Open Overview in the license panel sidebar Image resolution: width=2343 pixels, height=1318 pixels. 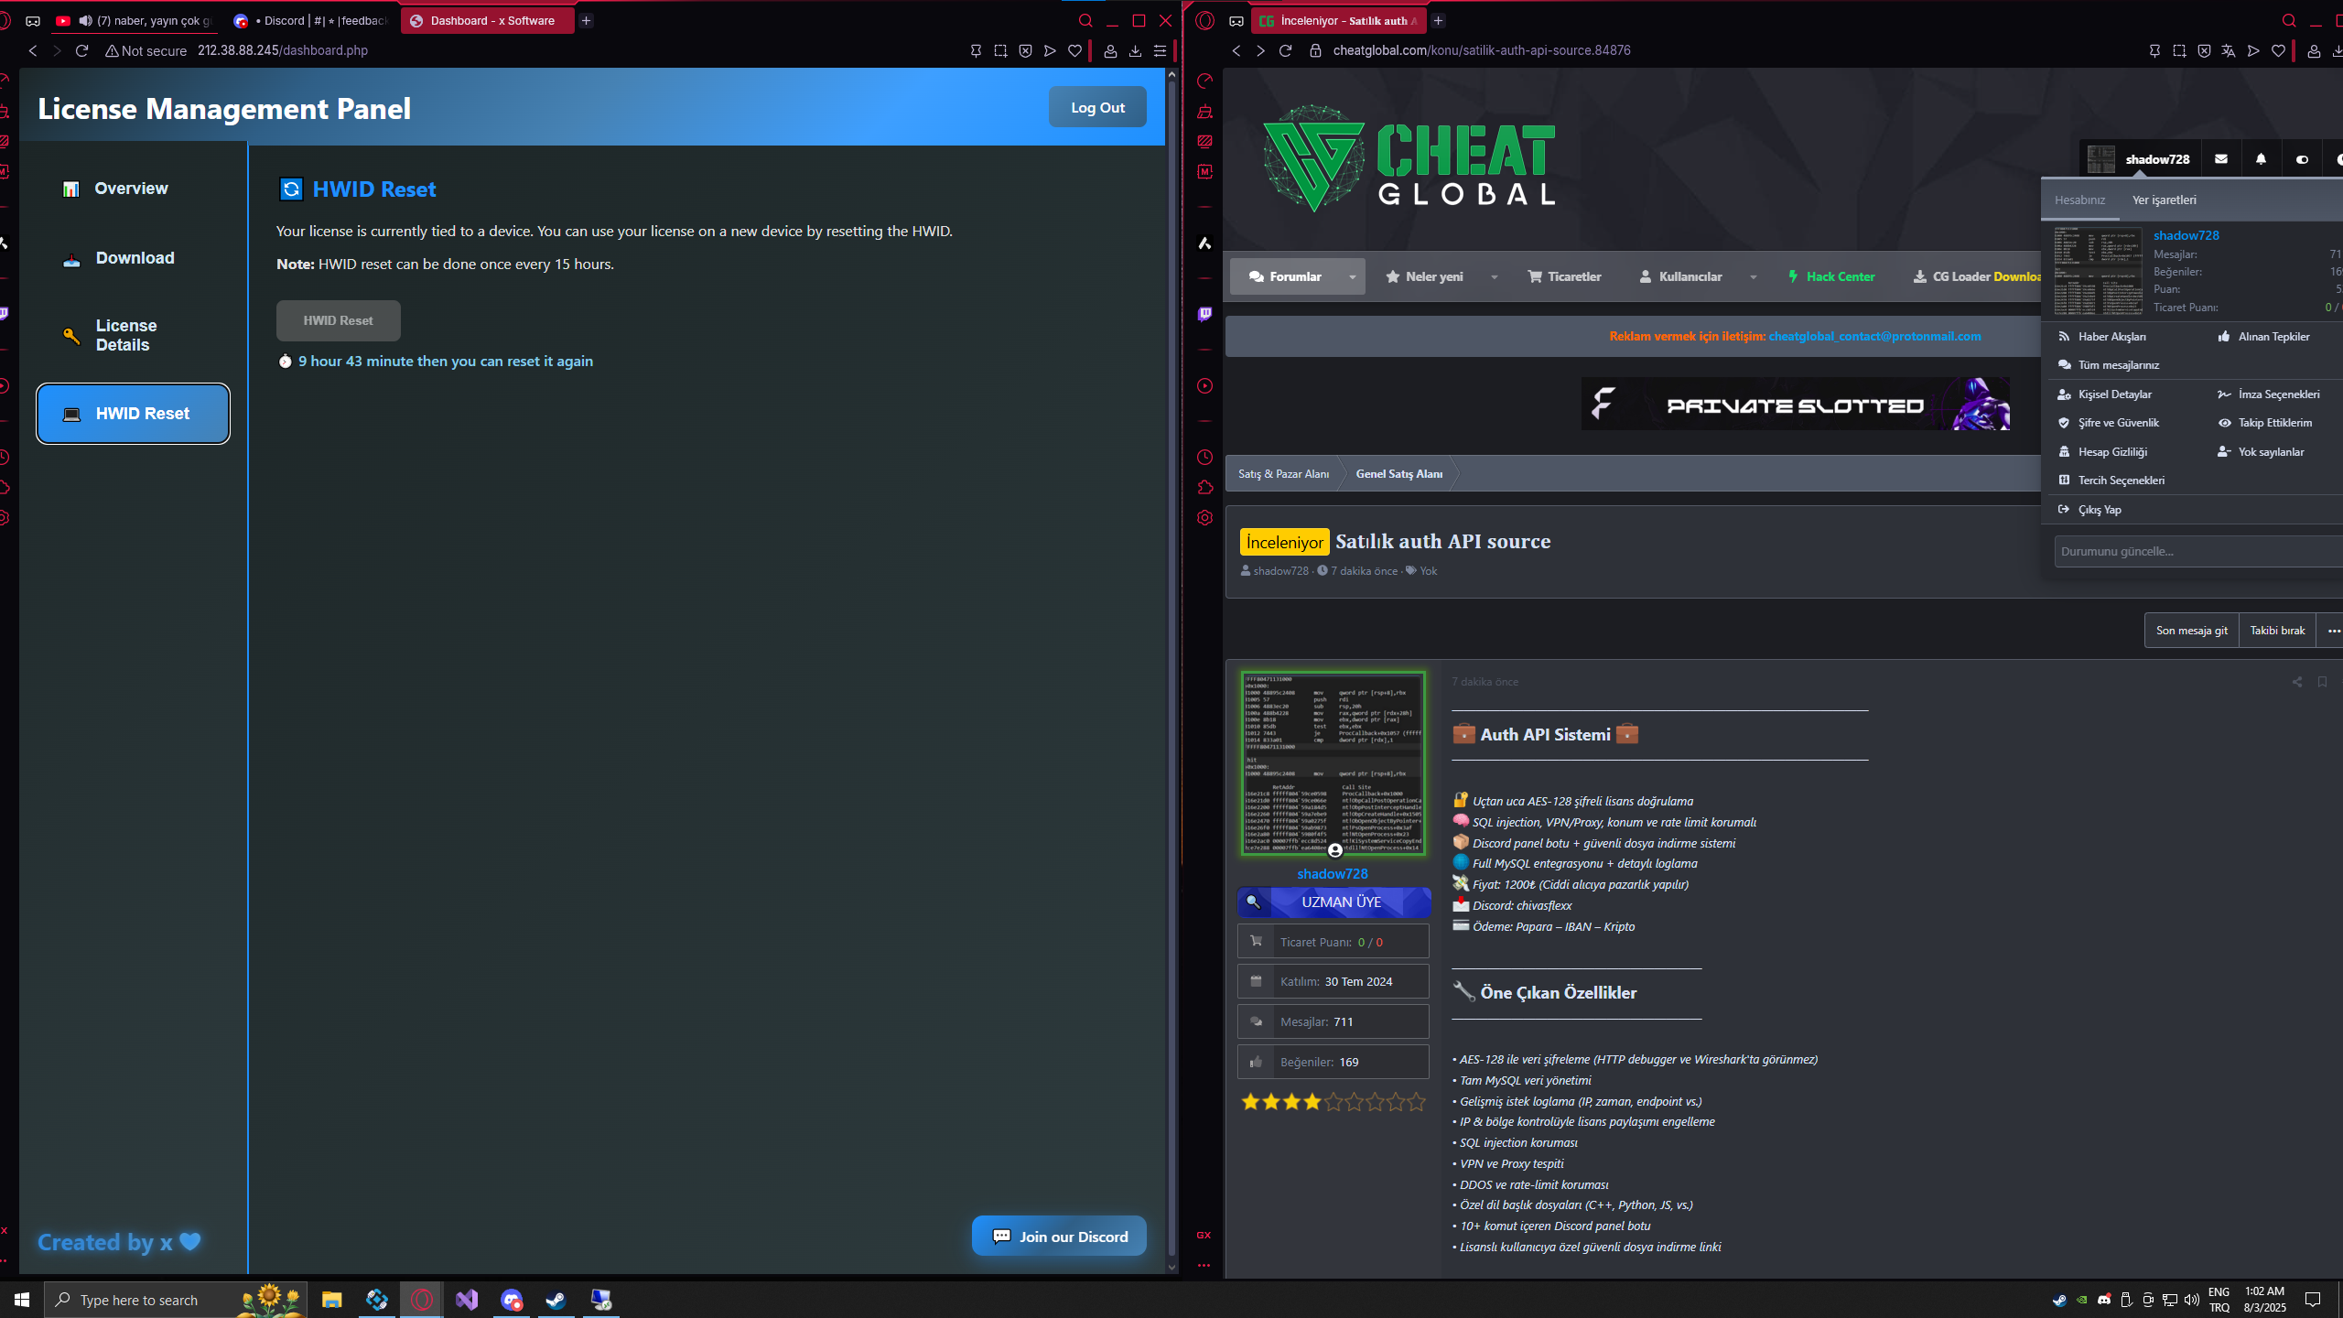(x=133, y=189)
